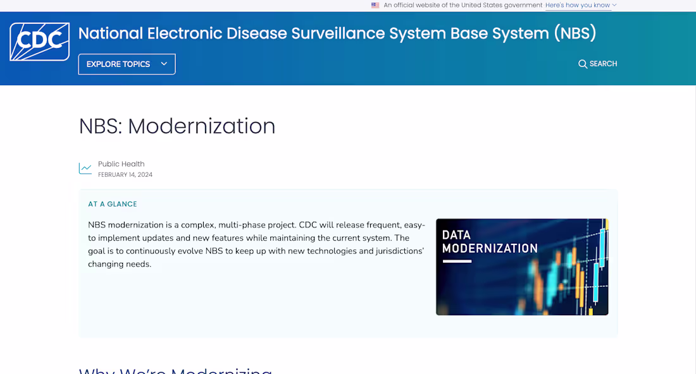696x374 pixels.
Task: Click the Data Modernization image
Action: [x=521, y=267]
